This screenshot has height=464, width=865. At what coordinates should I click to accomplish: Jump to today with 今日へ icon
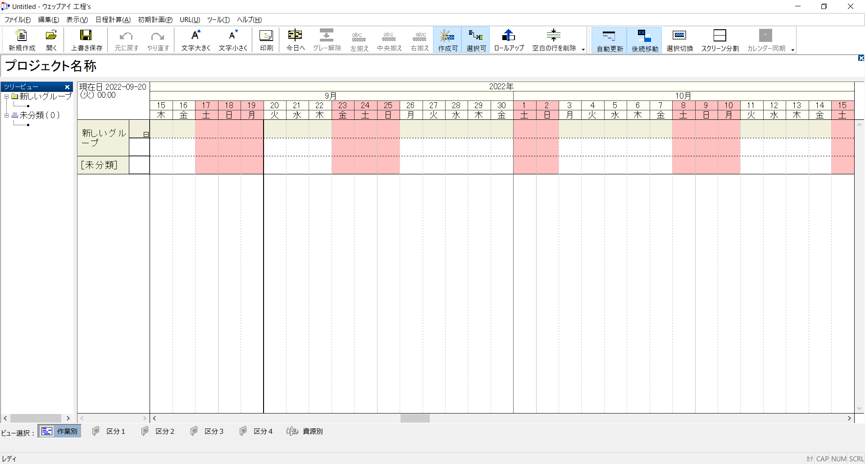coord(296,40)
